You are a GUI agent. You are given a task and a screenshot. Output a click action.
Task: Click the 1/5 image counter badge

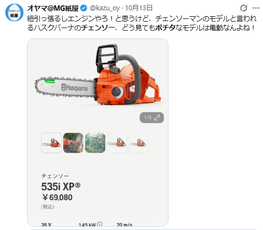pyautogui.click(x=152, y=118)
